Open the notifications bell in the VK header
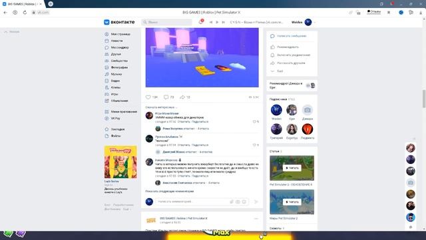 click(x=201, y=22)
